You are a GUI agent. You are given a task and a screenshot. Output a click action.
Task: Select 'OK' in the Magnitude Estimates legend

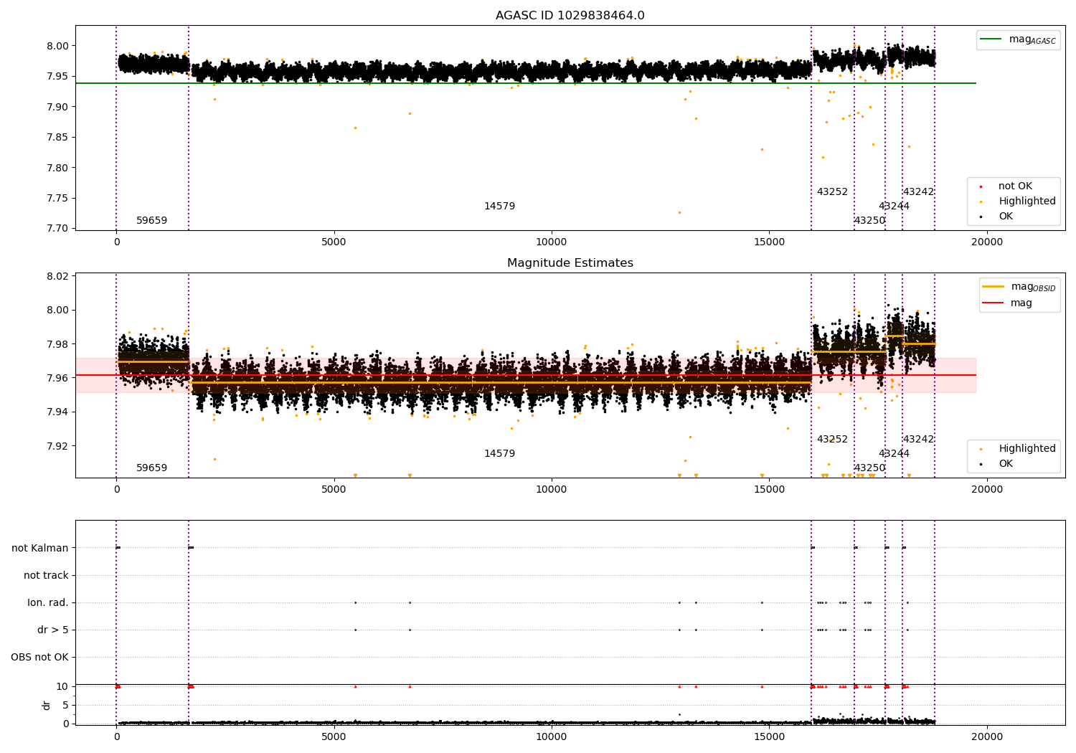tap(1006, 464)
